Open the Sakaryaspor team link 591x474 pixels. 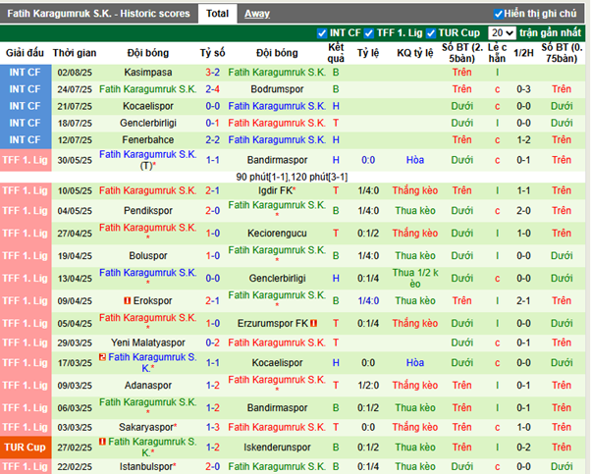[146, 427]
